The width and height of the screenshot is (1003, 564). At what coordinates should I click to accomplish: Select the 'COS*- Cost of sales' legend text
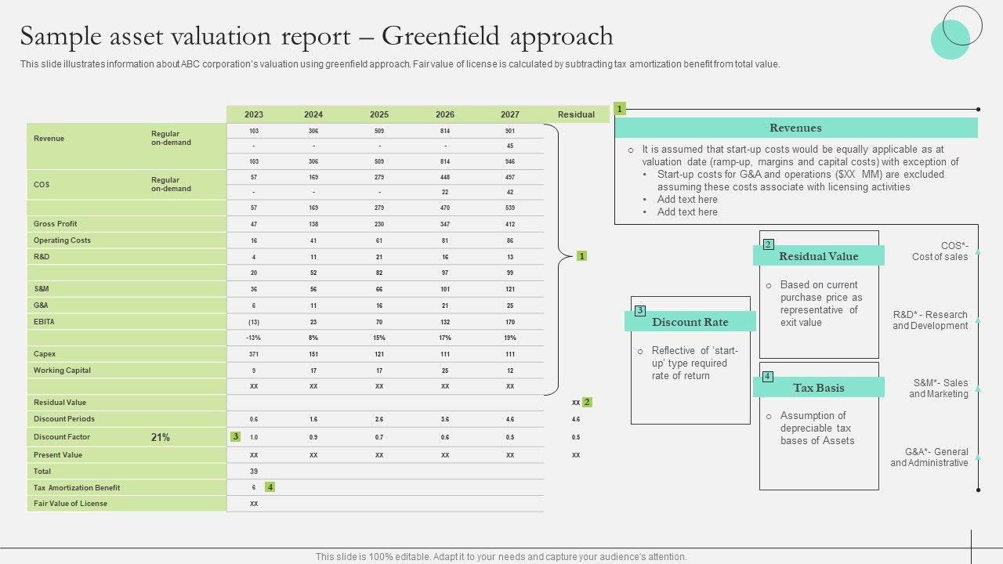point(940,251)
